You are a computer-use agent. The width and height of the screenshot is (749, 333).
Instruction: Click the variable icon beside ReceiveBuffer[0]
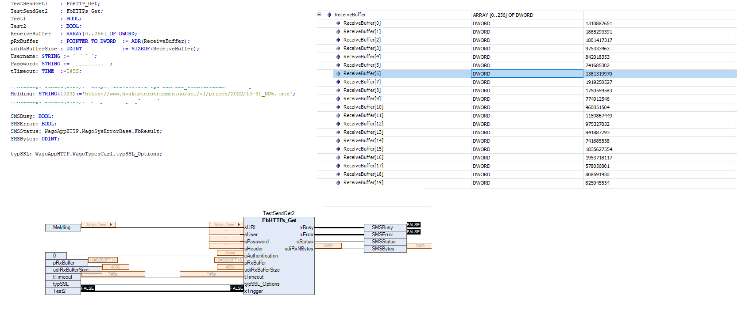point(338,23)
